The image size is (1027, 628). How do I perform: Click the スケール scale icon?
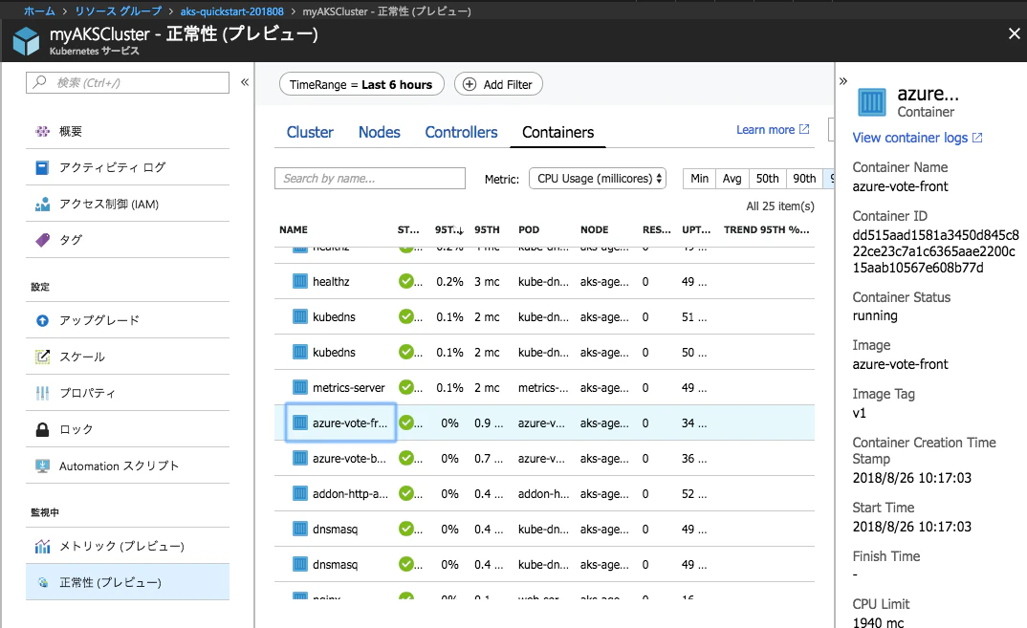(43, 357)
